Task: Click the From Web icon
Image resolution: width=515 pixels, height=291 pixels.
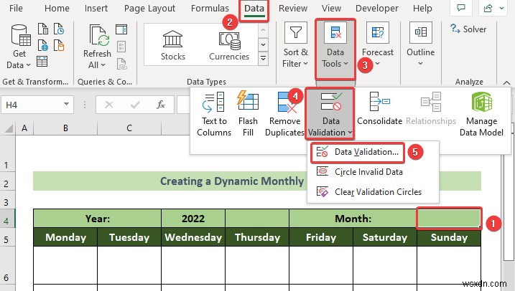Action: 42,45
